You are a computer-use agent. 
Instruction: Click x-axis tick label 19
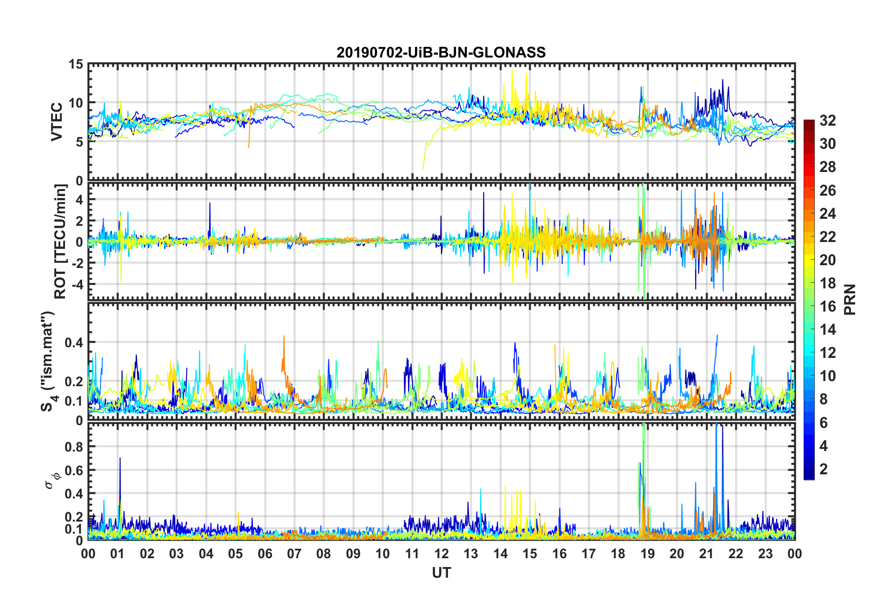tap(648, 554)
